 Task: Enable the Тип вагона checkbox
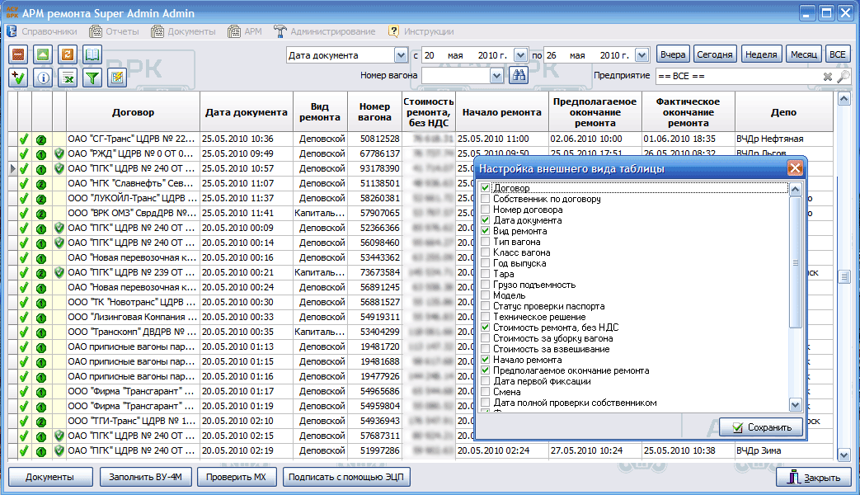(x=485, y=242)
